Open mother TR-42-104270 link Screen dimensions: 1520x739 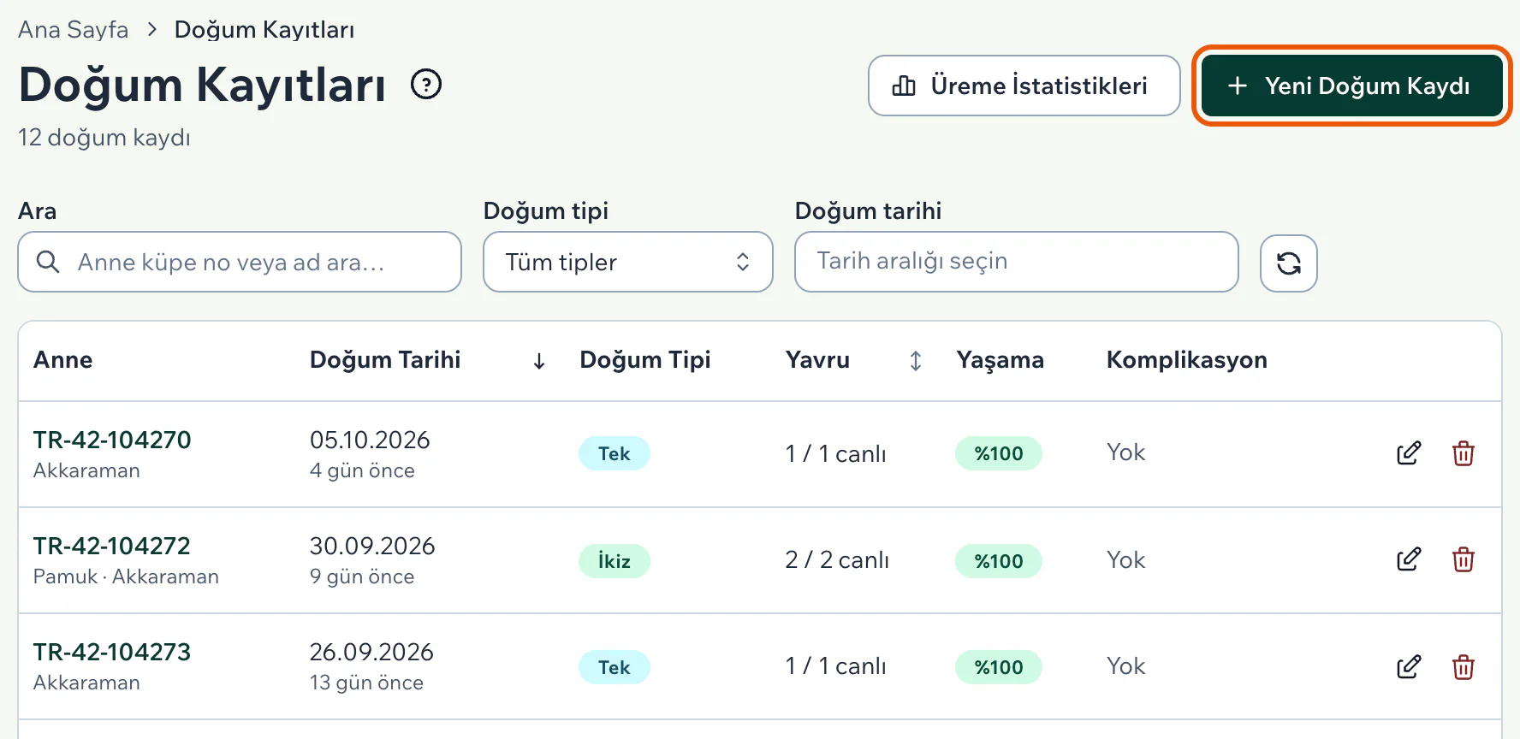coord(112,440)
